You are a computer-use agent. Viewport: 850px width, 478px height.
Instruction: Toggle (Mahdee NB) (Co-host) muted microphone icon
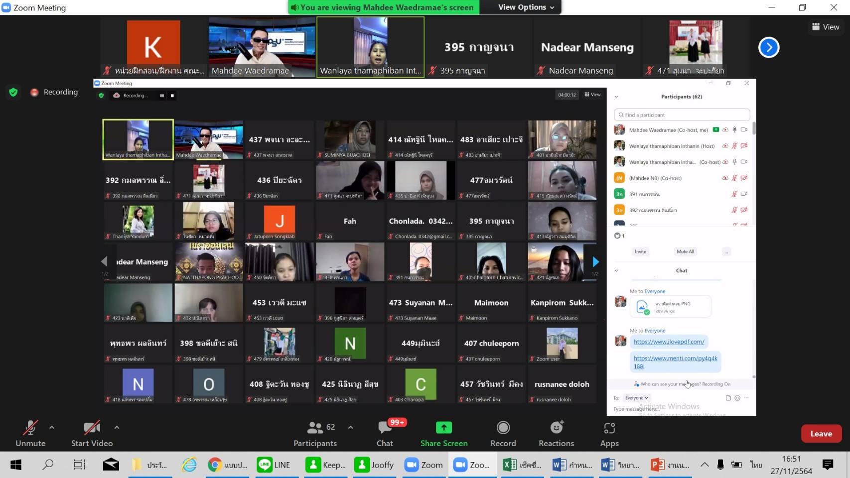(x=734, y=178)
